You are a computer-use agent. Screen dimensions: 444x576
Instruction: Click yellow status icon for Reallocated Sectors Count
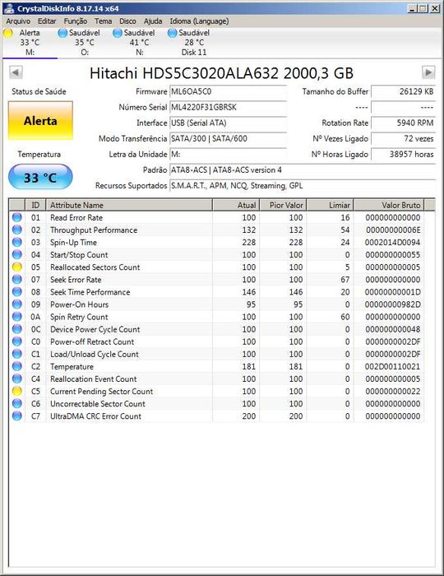coord(17,267)
